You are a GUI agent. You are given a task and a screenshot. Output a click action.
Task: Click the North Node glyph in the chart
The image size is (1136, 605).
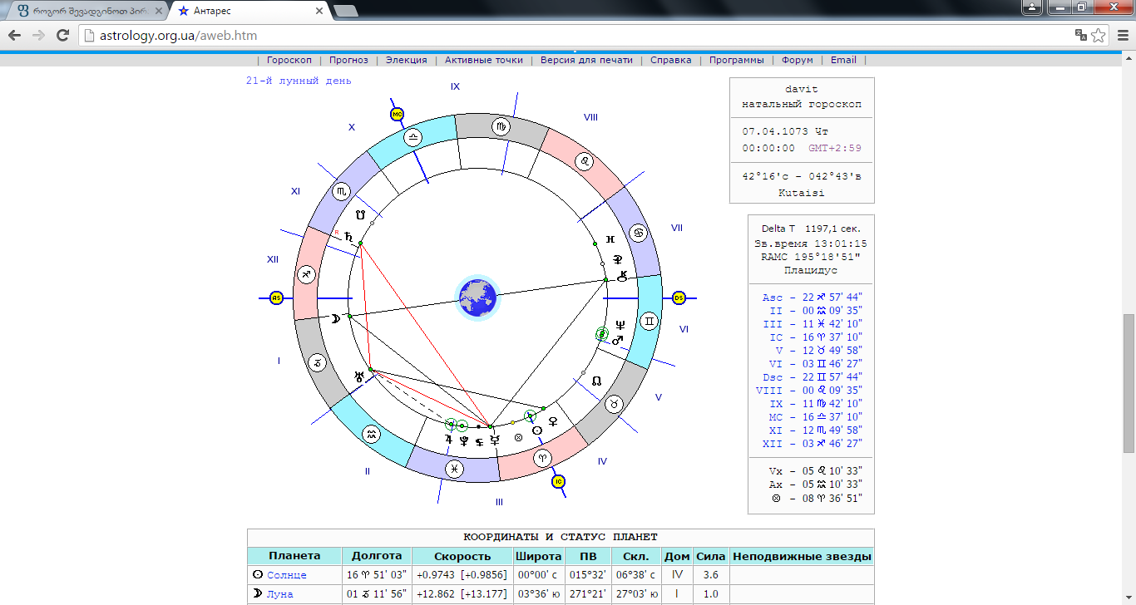(596, 381)
